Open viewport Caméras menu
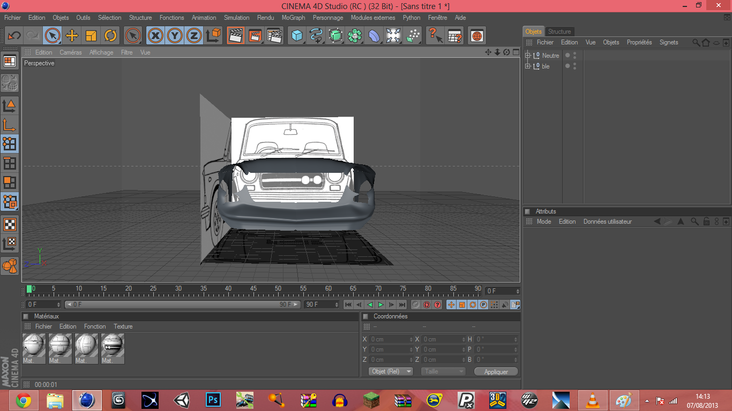732x411 pixels. pos(71,52)
